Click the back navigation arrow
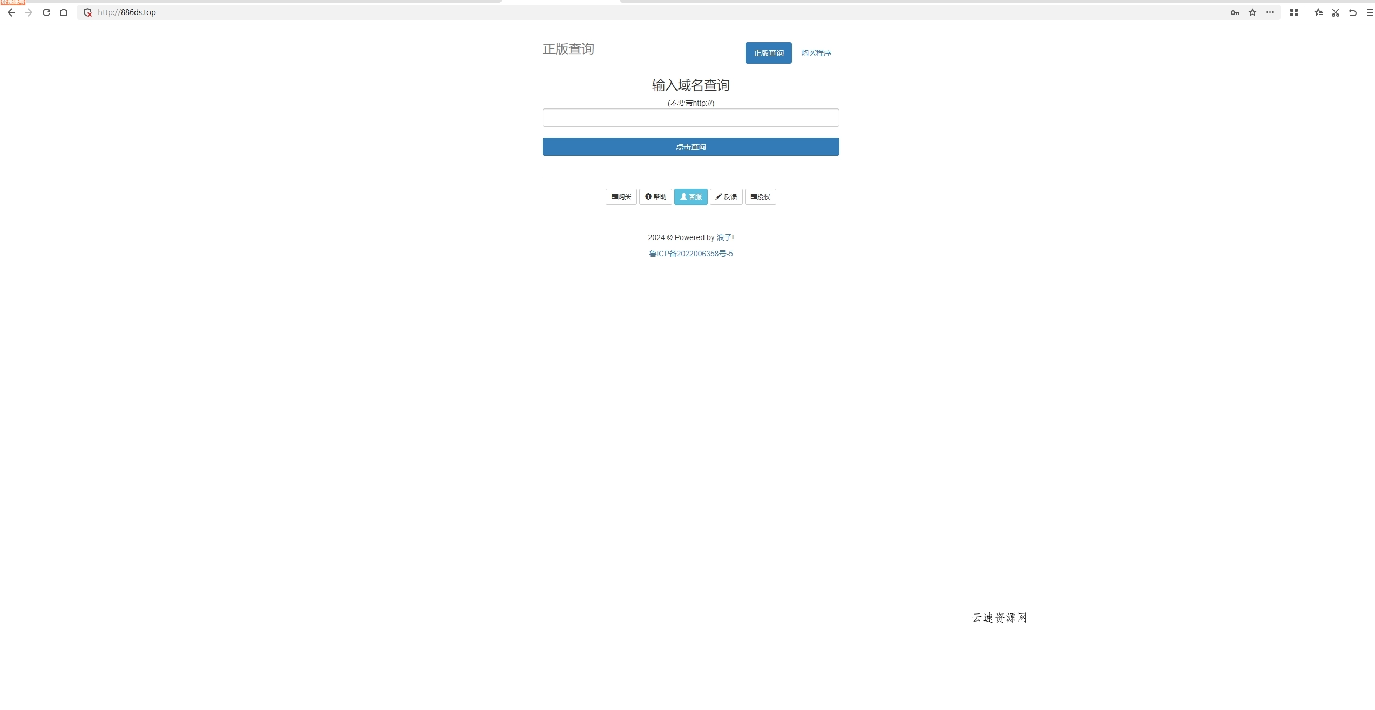 pos(11,12)
